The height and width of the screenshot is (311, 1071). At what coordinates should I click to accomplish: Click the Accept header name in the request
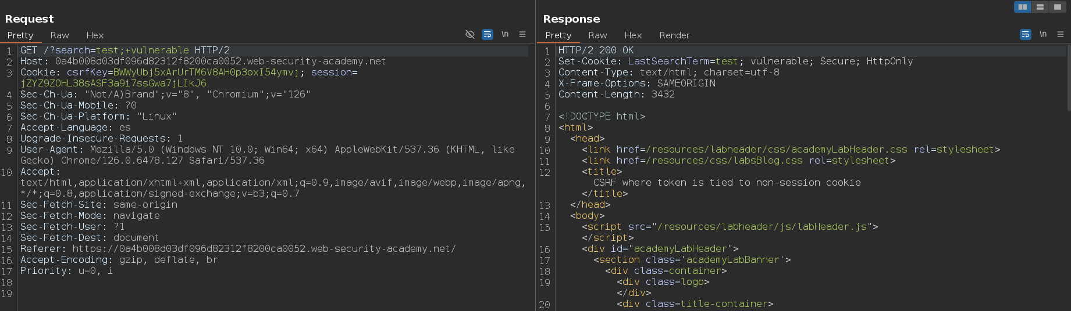point(40,172)
